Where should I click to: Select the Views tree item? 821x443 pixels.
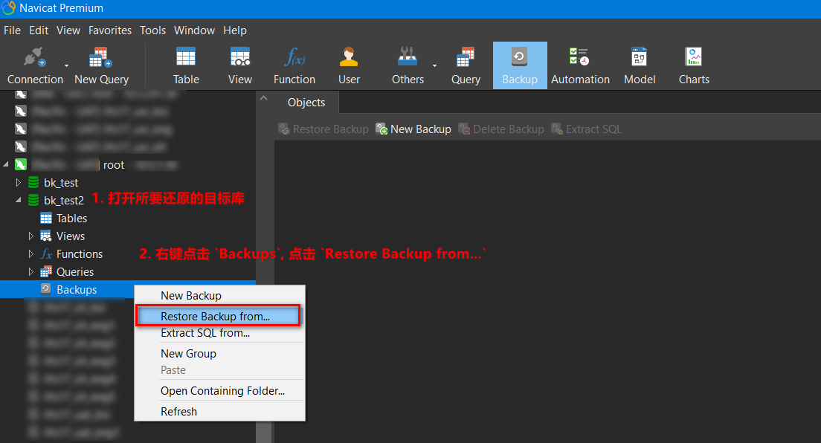click(x=70, y=236)
